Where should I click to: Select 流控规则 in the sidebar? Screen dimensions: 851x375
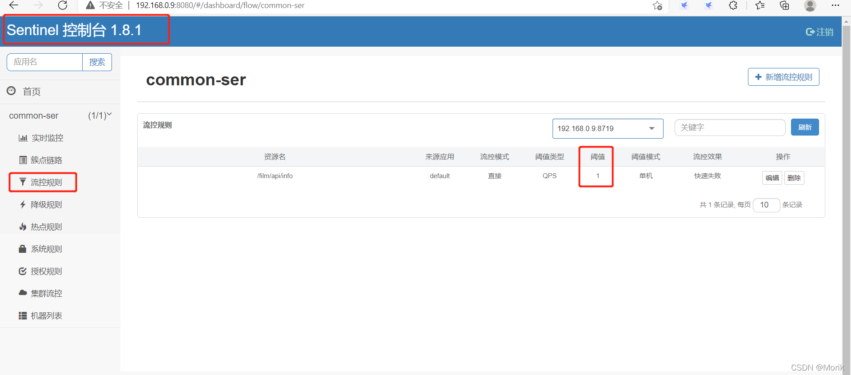[x=46, y=182]
